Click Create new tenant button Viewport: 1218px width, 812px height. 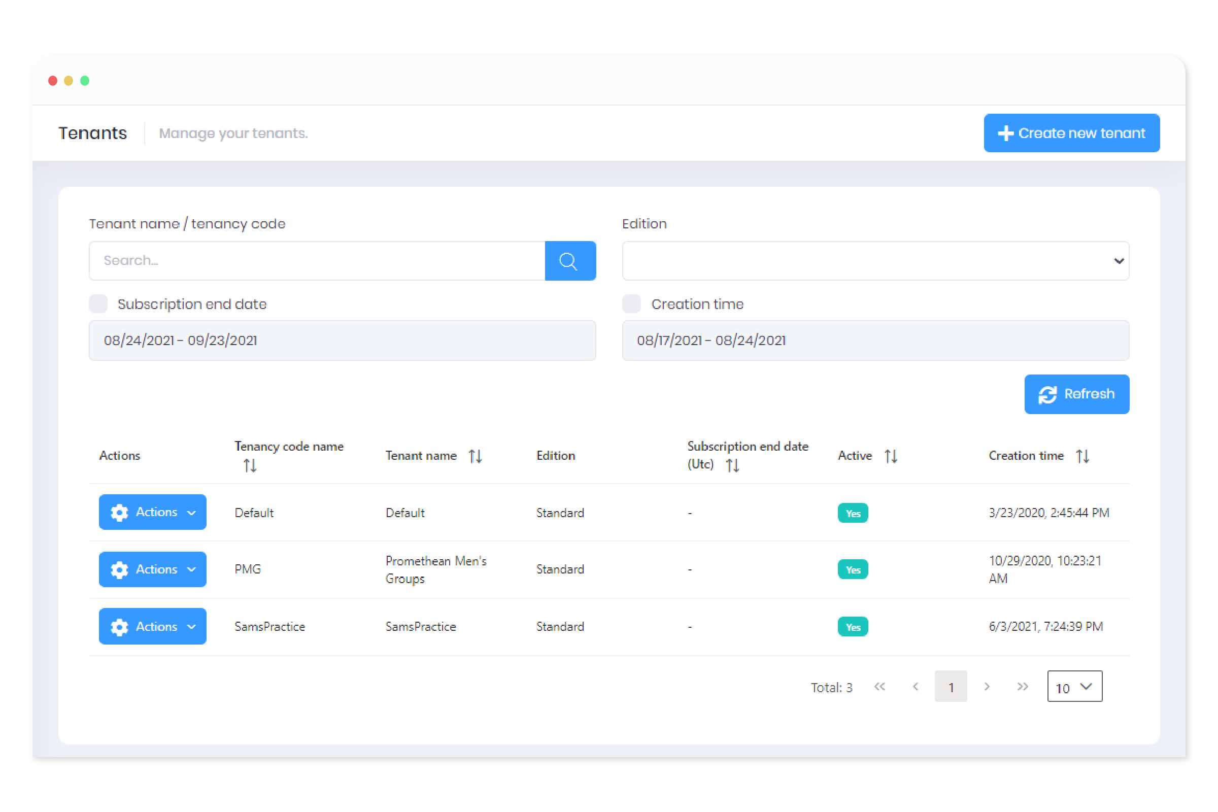pos(1070,132)
